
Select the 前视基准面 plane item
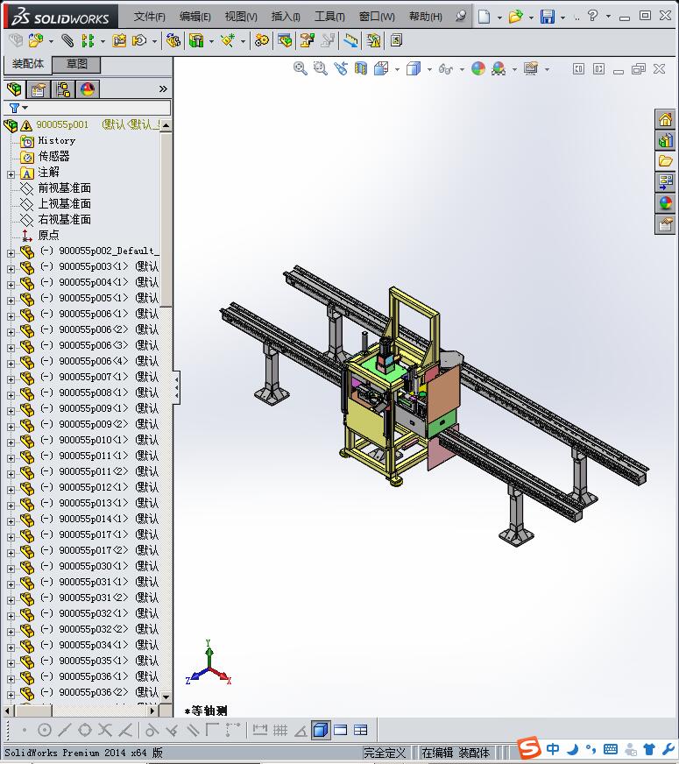[x=64, y=188]
